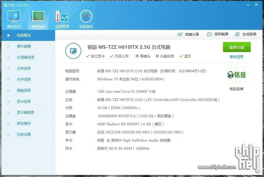Show 其他硬件 section
264x177 pixels.
[x=24, y=123]
